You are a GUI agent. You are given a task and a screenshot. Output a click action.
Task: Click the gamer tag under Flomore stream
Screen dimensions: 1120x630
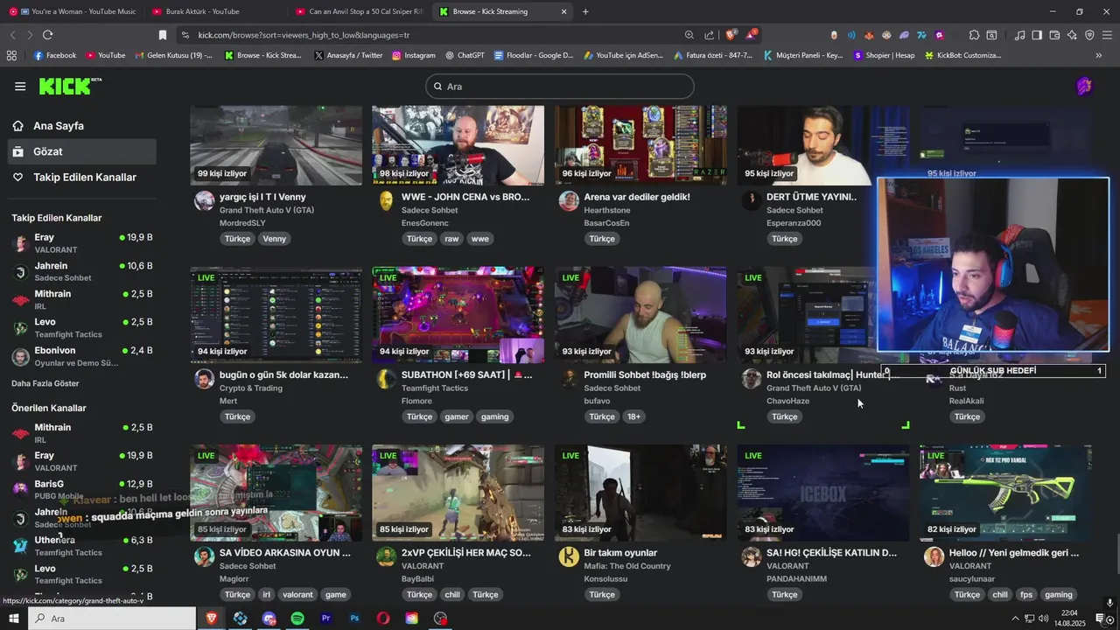point(457,416)
